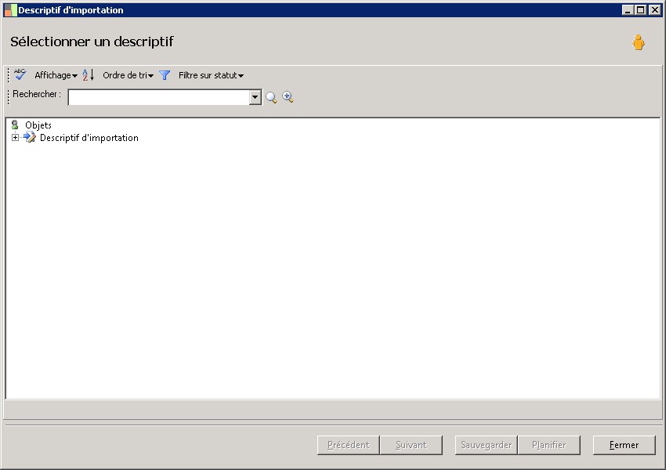Close the window with the X button

[655, 9]
